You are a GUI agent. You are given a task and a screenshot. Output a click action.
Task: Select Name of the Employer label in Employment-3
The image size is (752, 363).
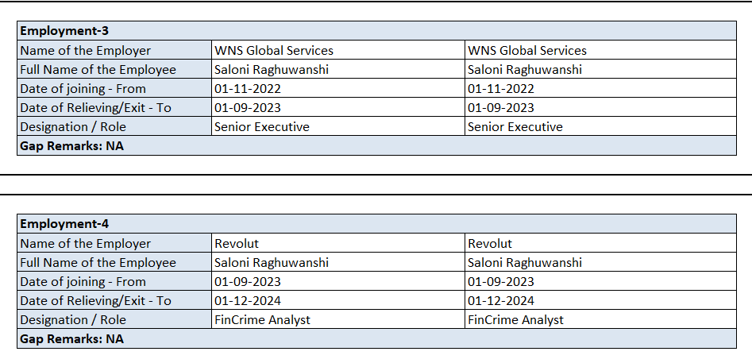coord(85,51)
